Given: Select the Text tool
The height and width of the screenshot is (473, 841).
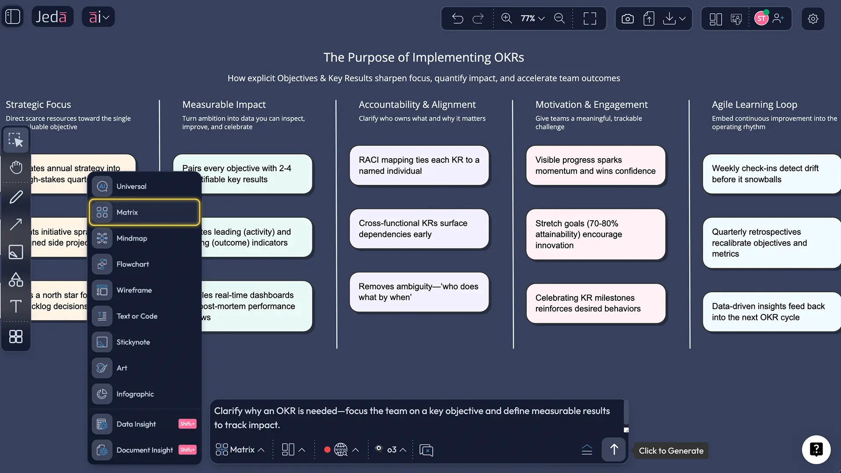Looking at the screenshot, I should [x=16, y=306].
